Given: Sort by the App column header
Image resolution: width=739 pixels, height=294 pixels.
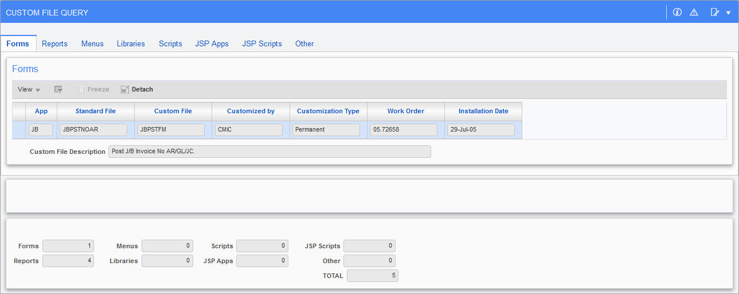Looking at the screenshot, I should coord(41,111).
